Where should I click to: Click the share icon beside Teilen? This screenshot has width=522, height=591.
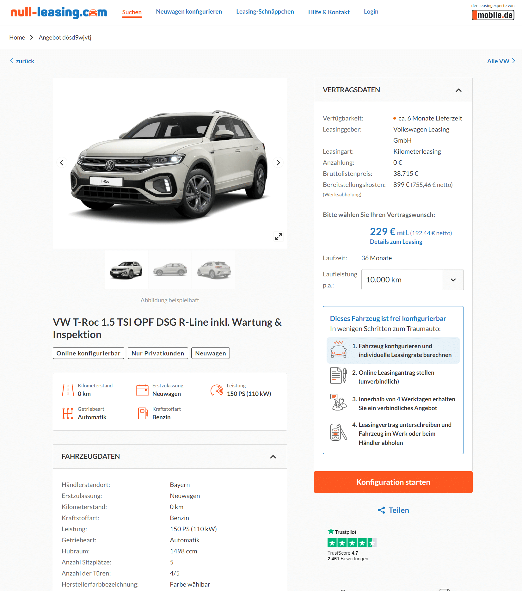[381, 510]
